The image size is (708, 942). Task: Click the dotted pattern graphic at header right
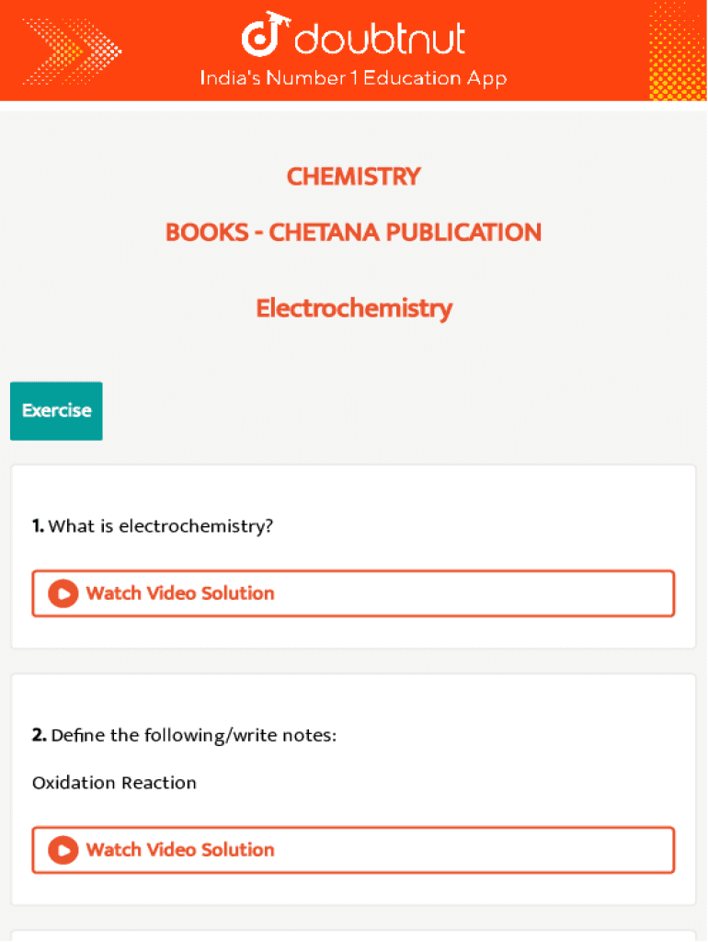pyautogui.click(x=678, y=50)
